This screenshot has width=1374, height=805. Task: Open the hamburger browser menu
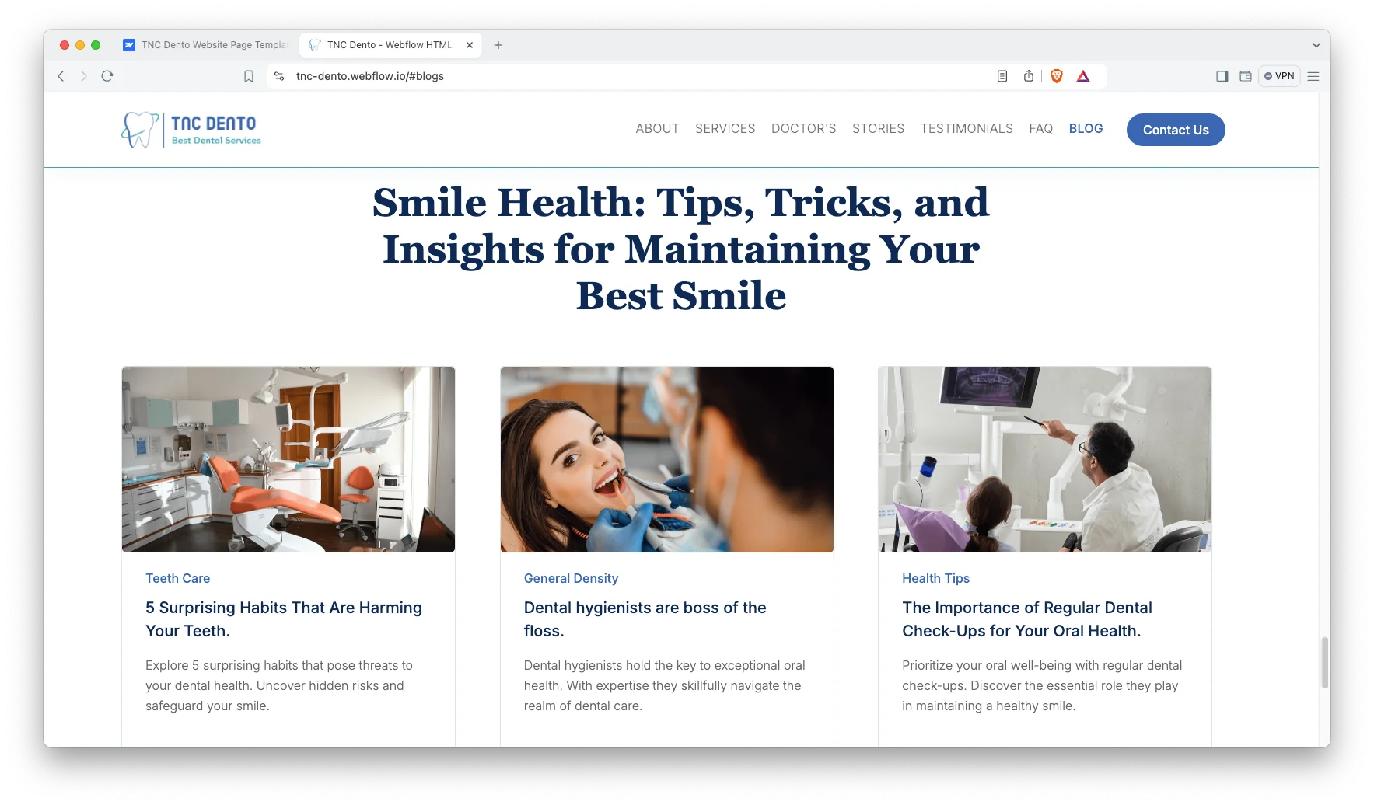tap(1313, 76)
